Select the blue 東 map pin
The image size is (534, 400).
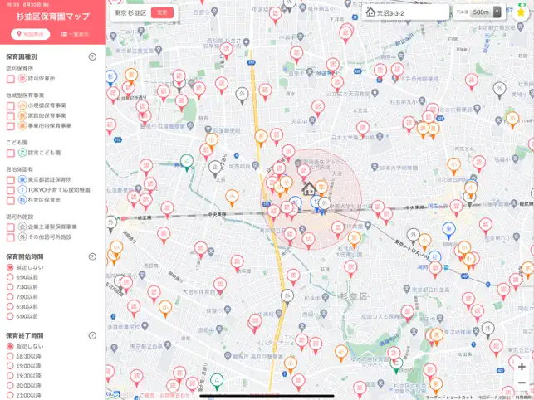448,231
